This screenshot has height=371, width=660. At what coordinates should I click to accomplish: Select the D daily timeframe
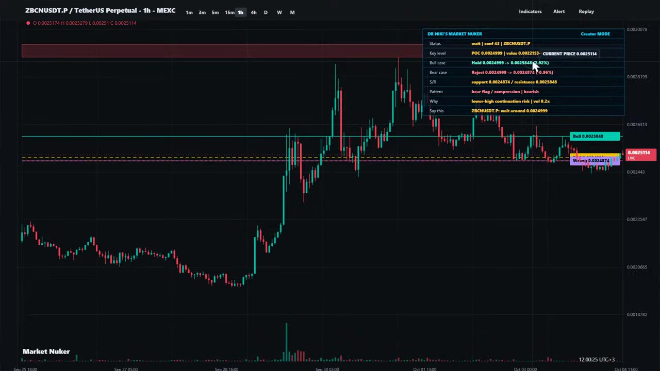(266, 12)
